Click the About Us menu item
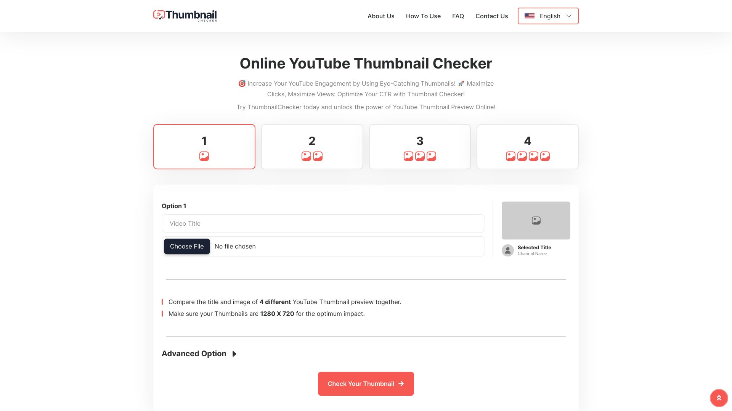 click(380, 16)
